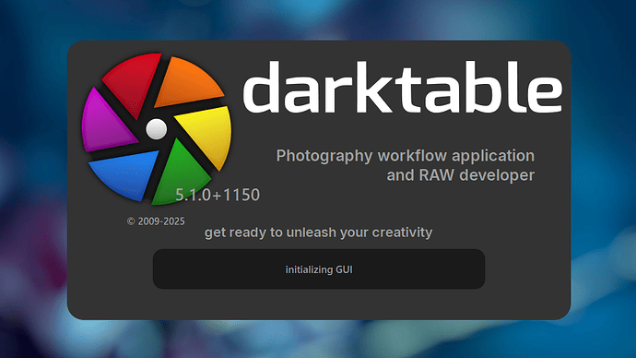Click the 'initializing GUI' progress bar
The image size is (636, 358).
pyautogui.click(x=319, y=269)
